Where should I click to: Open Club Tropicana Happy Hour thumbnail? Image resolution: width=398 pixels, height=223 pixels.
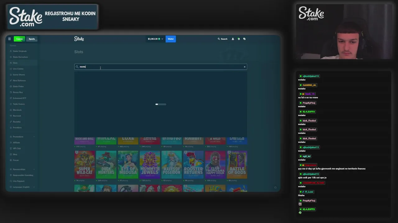[215, 165]
